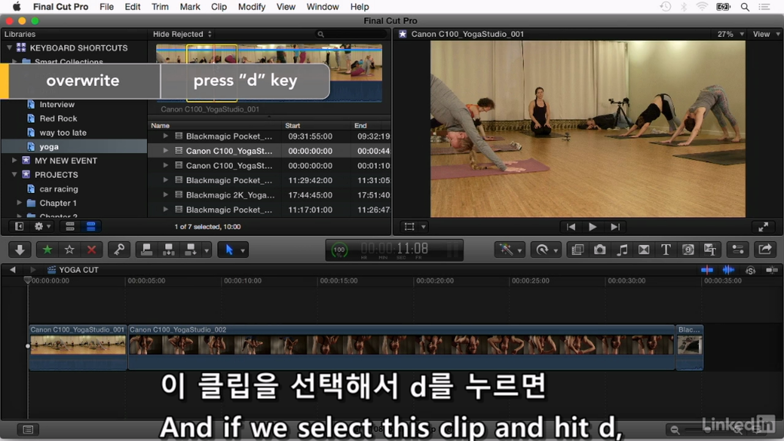Go back in timeline history
Viewport: 784px width, 441px height.
tap(12, 269)
